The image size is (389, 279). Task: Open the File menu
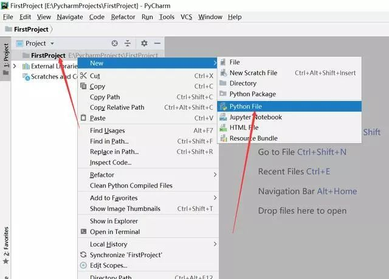coord(8,17)
